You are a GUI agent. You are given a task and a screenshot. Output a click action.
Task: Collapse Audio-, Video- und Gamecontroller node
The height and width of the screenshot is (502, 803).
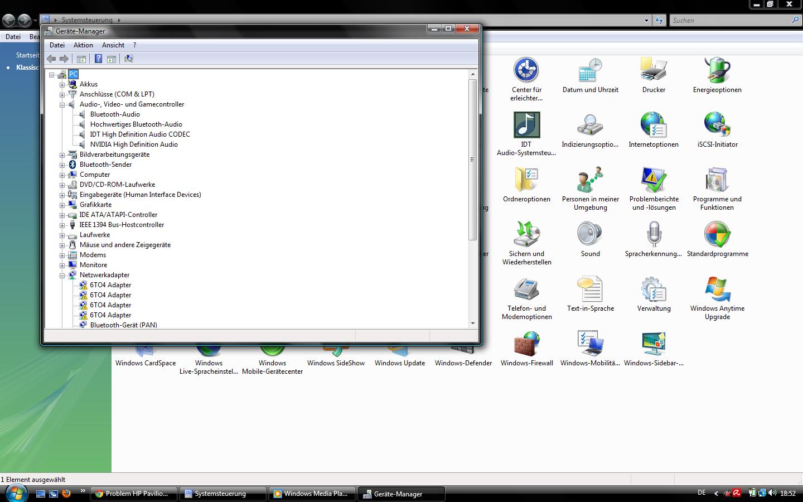(62, 104)
